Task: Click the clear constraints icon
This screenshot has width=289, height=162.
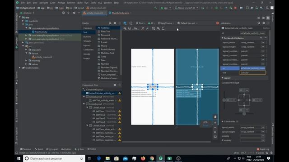Action: coord(143,28)
